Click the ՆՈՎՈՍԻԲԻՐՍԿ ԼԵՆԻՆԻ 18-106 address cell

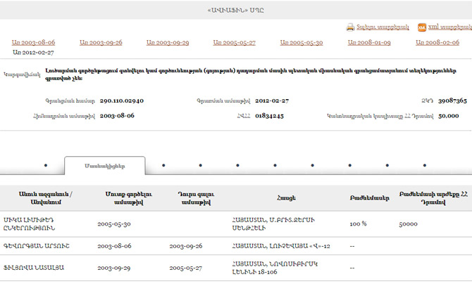pos(275,268)
